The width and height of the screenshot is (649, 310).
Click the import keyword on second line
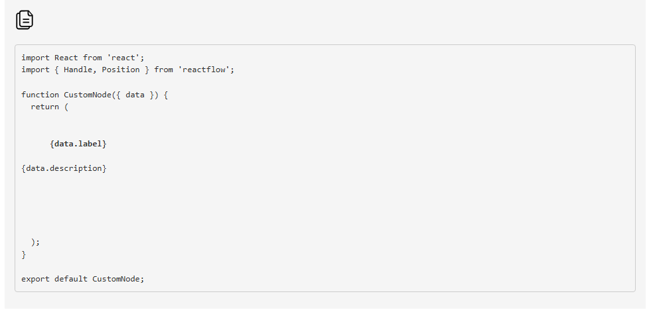coord(35,70)
